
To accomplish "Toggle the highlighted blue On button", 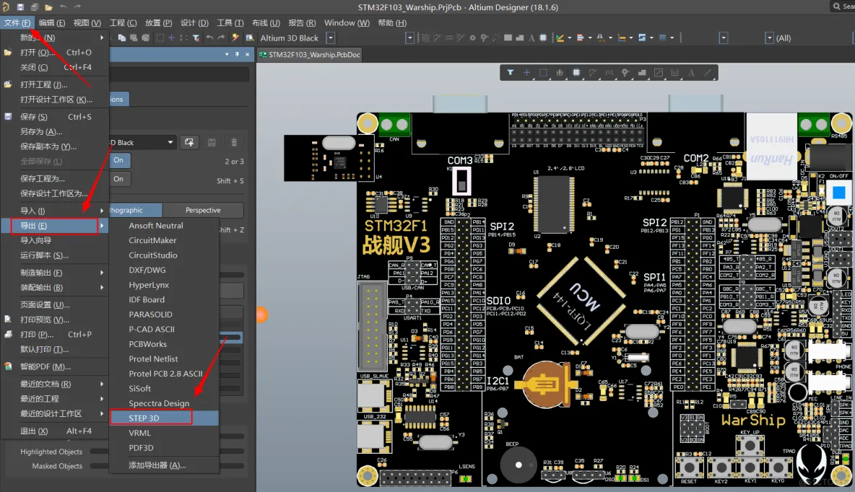I will pos(118,161).
